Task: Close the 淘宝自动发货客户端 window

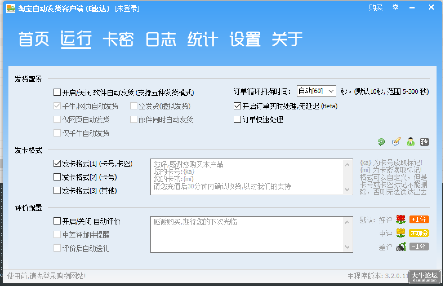Action: (431, 7)
